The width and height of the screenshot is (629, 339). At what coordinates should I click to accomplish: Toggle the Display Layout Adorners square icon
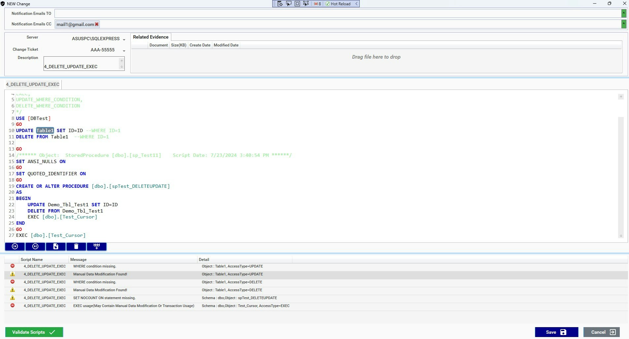tap(297, 4)
